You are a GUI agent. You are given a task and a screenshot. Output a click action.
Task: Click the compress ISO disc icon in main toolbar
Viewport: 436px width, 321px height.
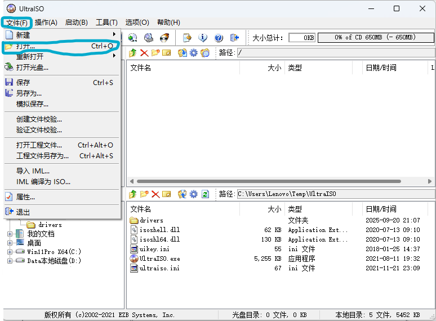(132, 38)
